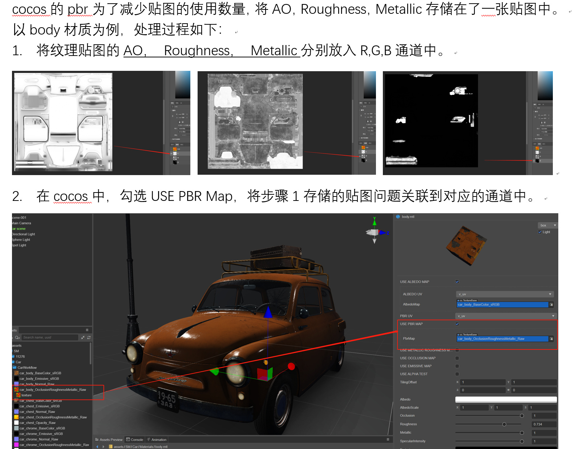This screenshot has width=575, height=449.
Task: Click the green gizmo handle left of car
Action: pyautogui.click(x=214, y=371)
